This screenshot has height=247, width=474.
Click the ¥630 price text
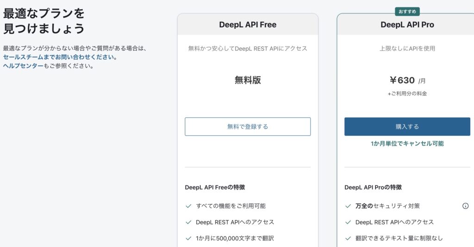click(402, 80)
